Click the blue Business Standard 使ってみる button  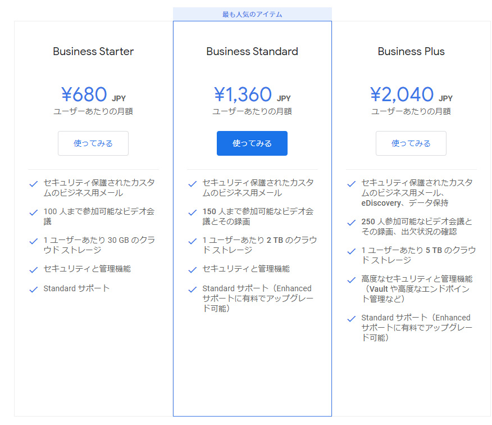[x=252, y=143]
